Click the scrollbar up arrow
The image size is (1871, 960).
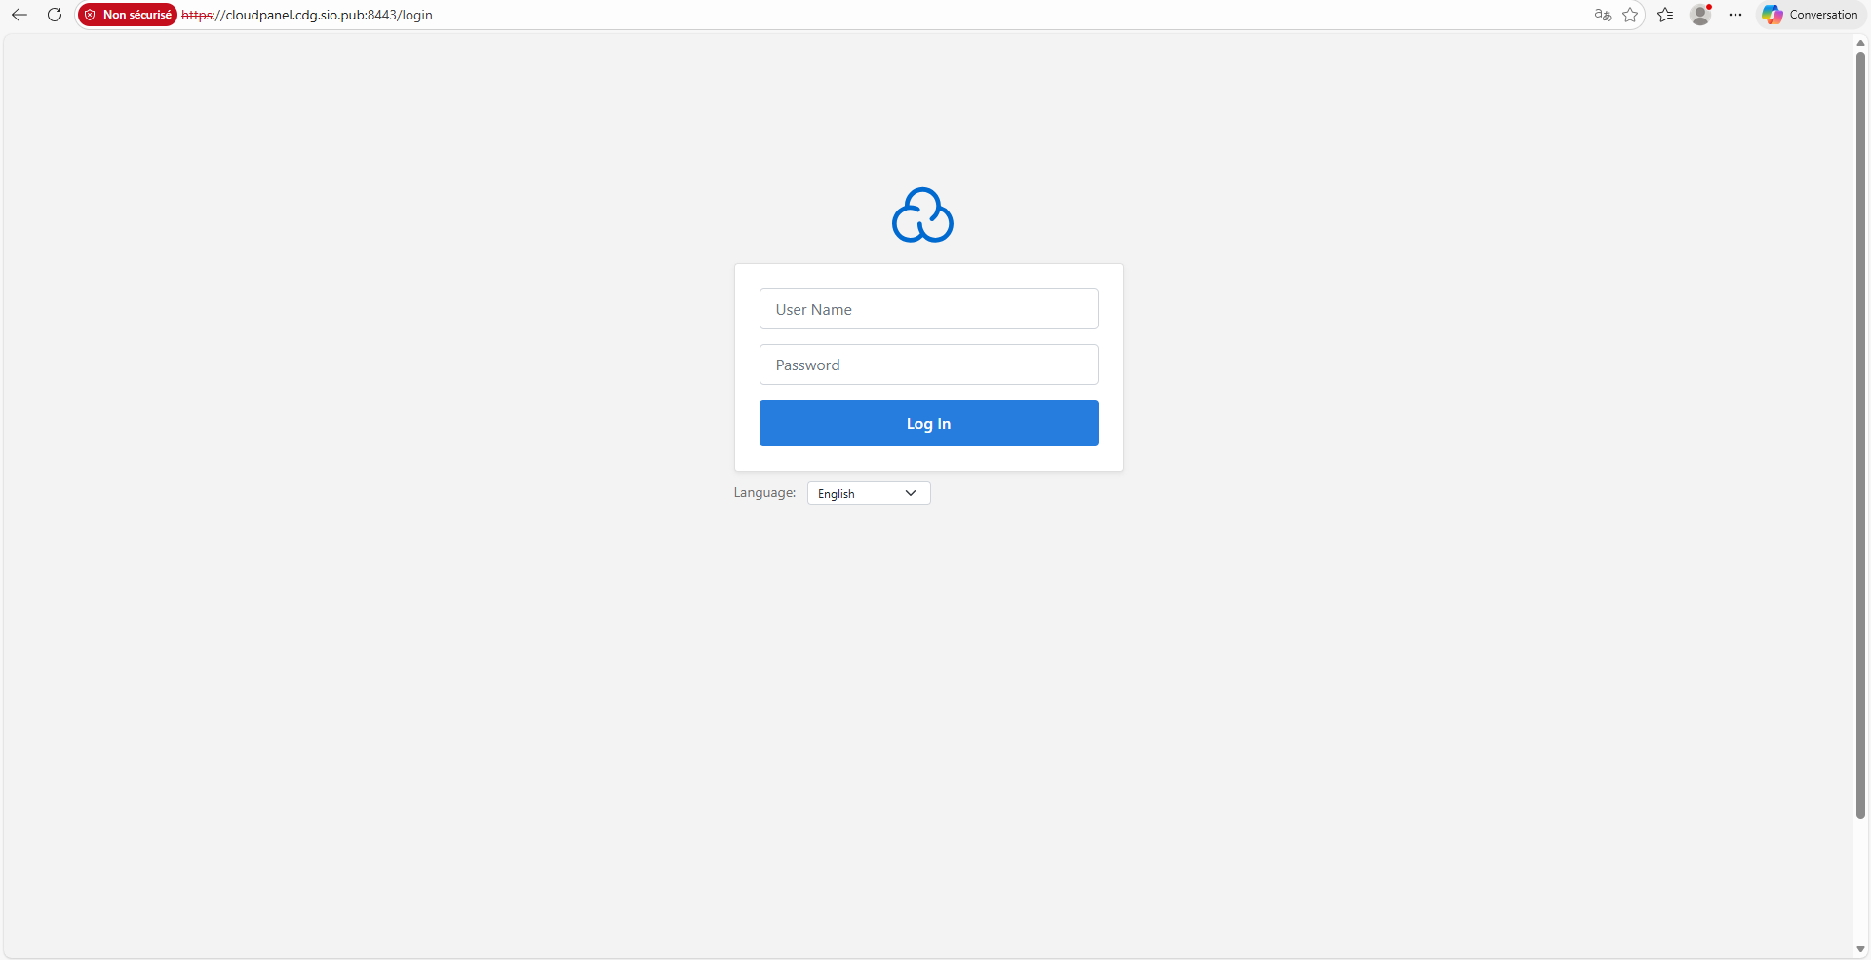click(x=1860, y=42)
